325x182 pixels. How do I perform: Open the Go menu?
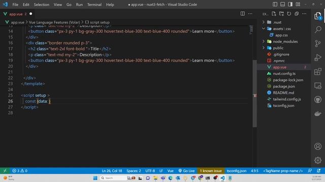point(69,5)
